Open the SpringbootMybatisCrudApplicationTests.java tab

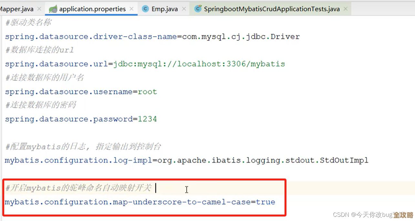pyautogui.click(x=272, y=9)
